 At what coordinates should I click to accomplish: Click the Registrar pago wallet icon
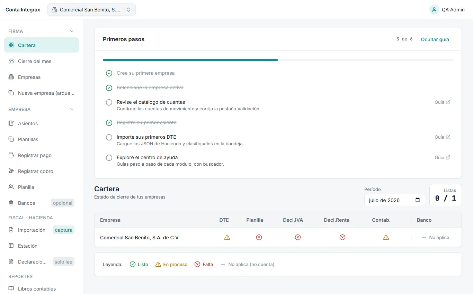(11, 155)
